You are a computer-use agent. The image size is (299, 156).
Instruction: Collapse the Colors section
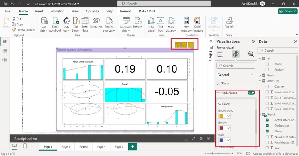220,104
